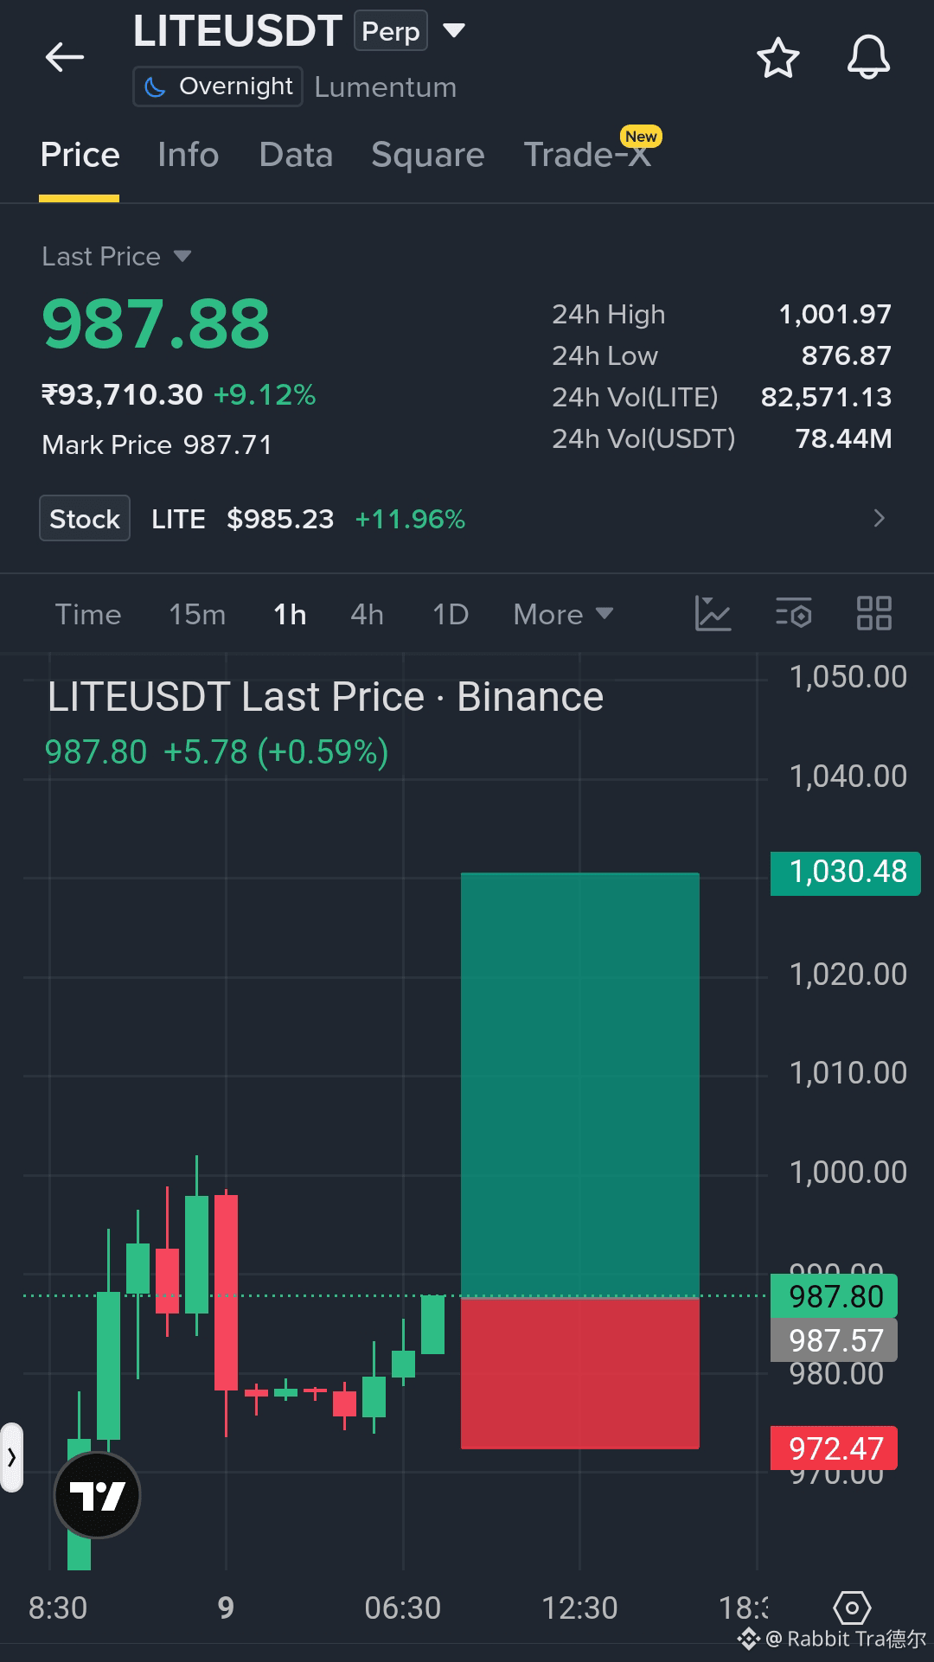Tap the back arrow icon
Viewport: 934px width, 1662px height.
[x=65, y=58]
